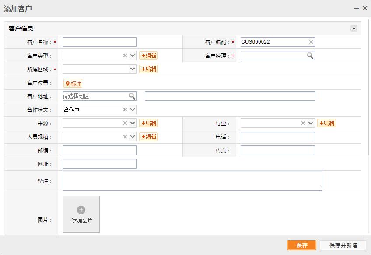Expand the 来源 dropdown arrow
The image size is (371, 255).
click(133, 123)
